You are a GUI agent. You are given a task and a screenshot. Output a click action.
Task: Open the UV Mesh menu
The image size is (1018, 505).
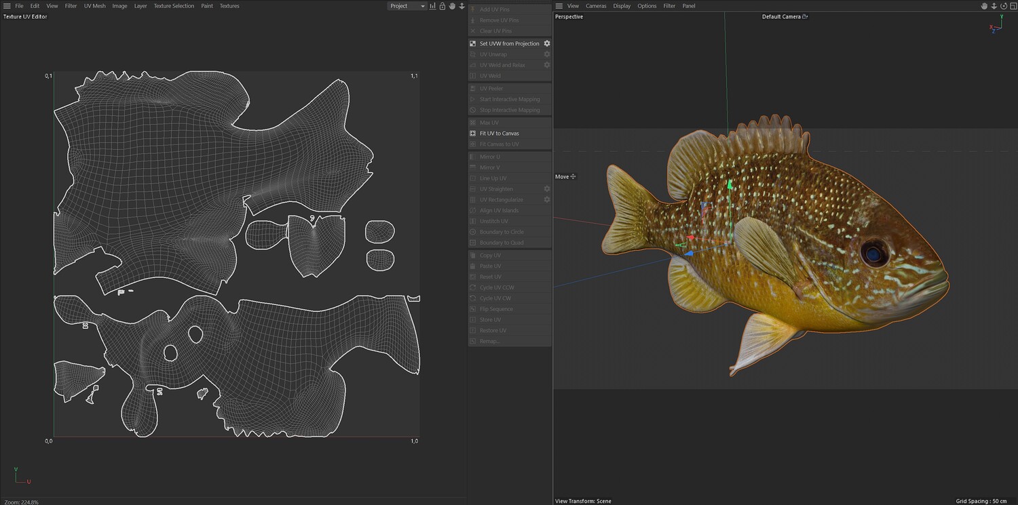(x=95, y=6)
